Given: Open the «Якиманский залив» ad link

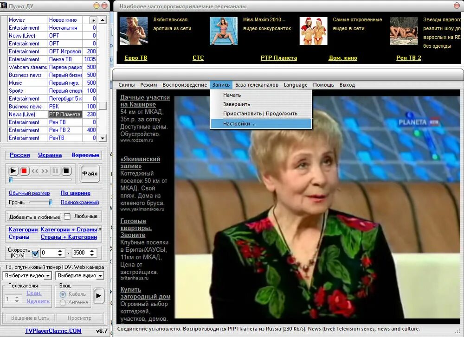Looking at the screenshot, I should [x=140, y=162].
